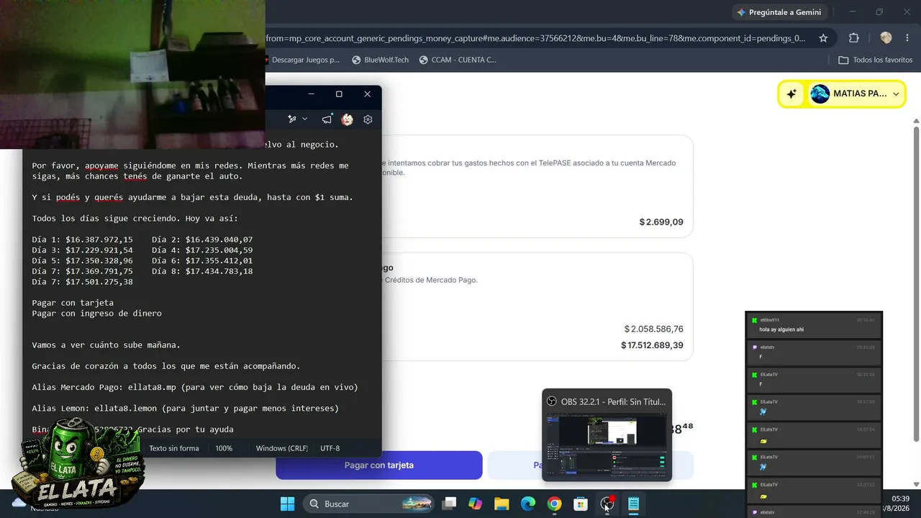The image size is (921, 518).
Task: Open the Notepad account avatar
Action: tap(347, 119)
